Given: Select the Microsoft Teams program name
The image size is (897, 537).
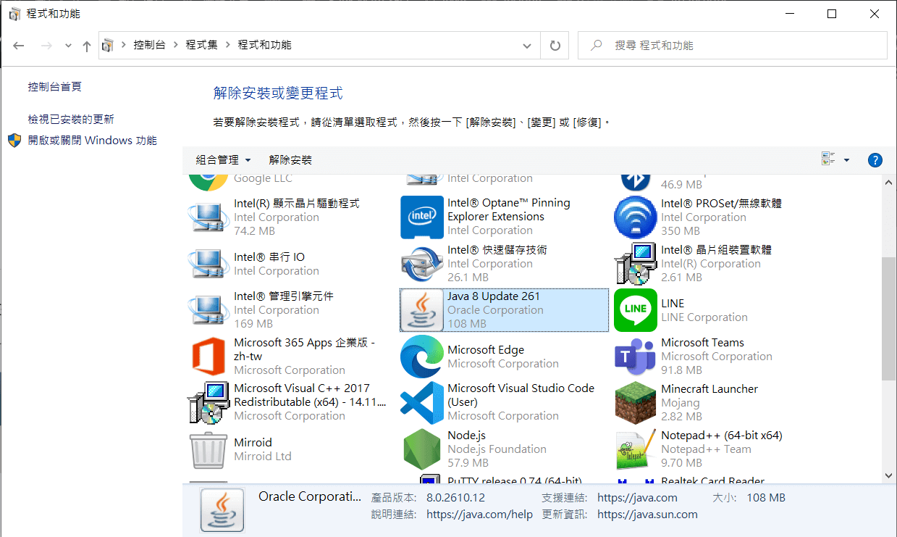Looking at the screenshot, I should click(x=702, y=343).
